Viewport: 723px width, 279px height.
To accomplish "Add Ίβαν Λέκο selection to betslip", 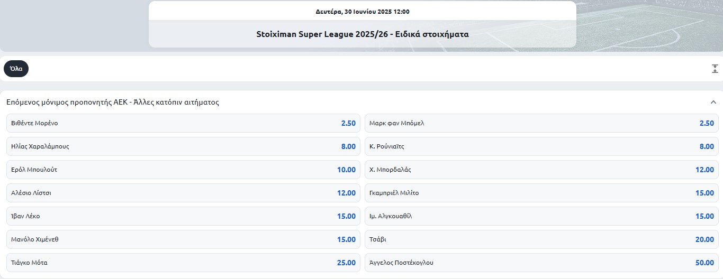I will coord(183,216).
